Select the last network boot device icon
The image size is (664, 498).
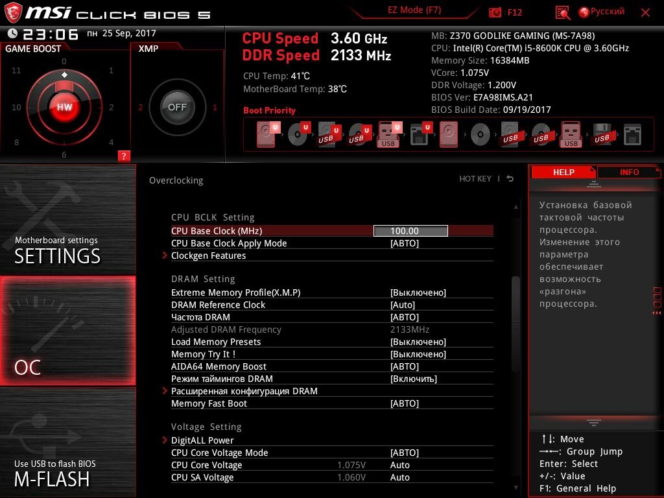(632, 134)
